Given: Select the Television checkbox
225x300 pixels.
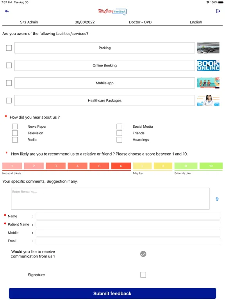Looking at the screenshot, I should (x=15, y=133).
